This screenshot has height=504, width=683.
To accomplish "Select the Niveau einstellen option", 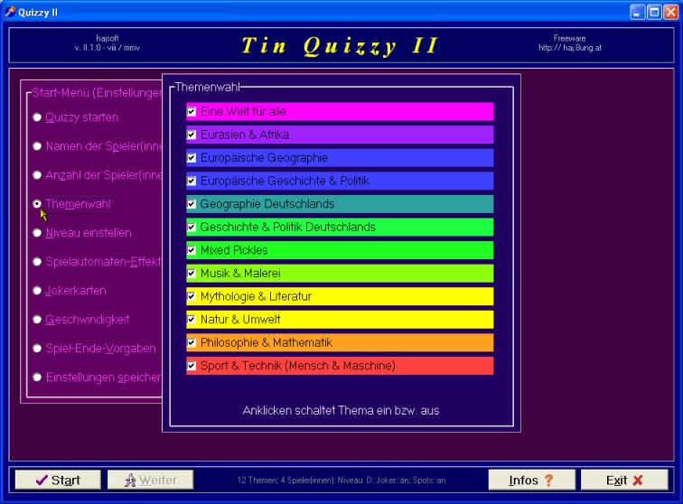I will 37,233.
